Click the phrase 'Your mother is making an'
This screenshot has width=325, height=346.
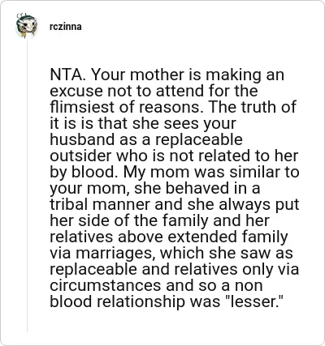(188, 75)
